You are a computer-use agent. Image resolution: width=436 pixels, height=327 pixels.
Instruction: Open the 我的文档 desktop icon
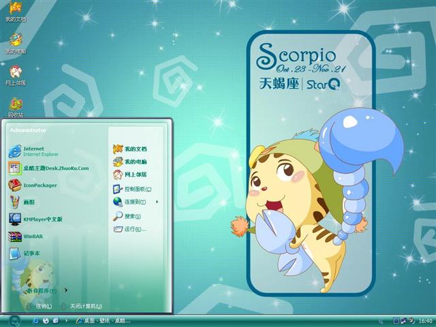pyautogui.click(x=16, y=11)
